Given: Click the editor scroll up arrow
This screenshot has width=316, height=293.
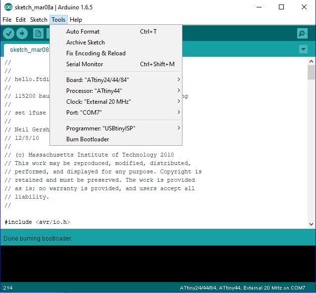Looking at the screenshot, I should coord(311,61).
